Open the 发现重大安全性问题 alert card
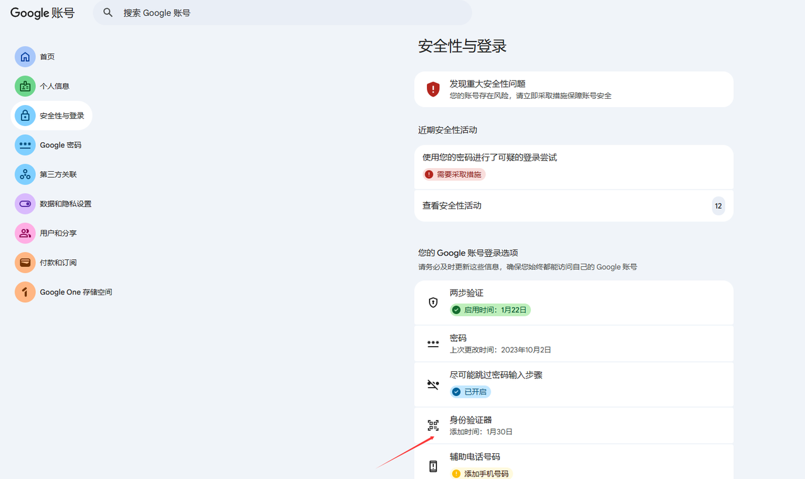805x479 pixels. click(574, 89)
